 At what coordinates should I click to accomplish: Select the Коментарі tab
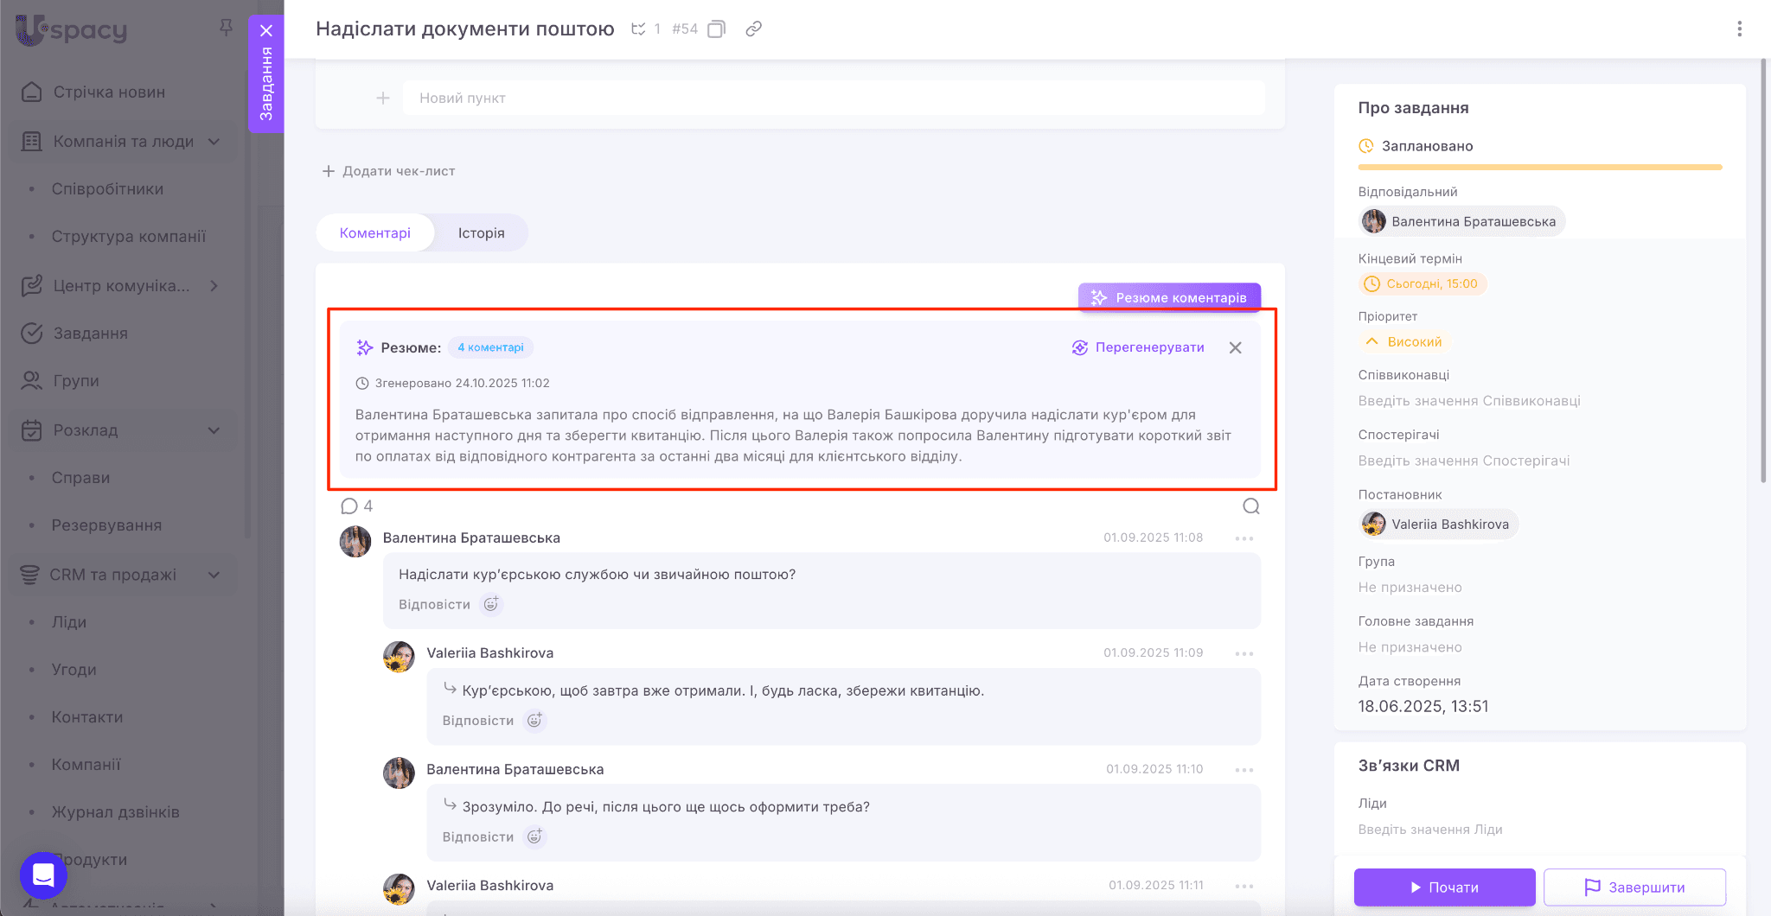point(374,233)
